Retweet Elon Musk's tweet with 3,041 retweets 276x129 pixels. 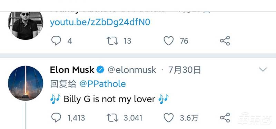(x=112, y=118)
